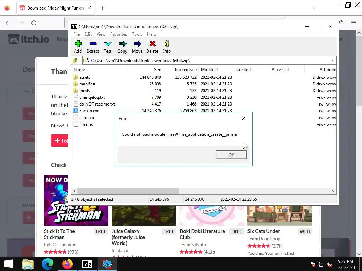362x271 pixels.
Task: Close the Download Friday Night Funkin' tab
Action: click(89, 8)
